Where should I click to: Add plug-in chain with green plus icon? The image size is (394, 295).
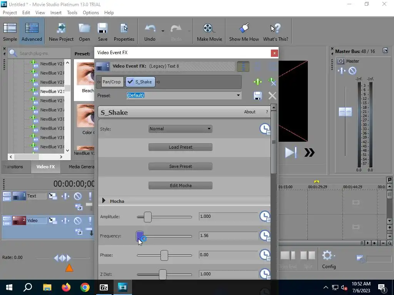(257, 82)
